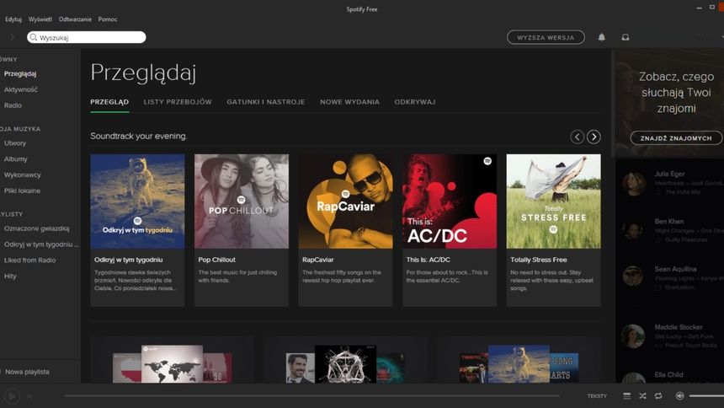Click the volume slider
This screenshot has height=408, width=724.
tap(705, 395)
